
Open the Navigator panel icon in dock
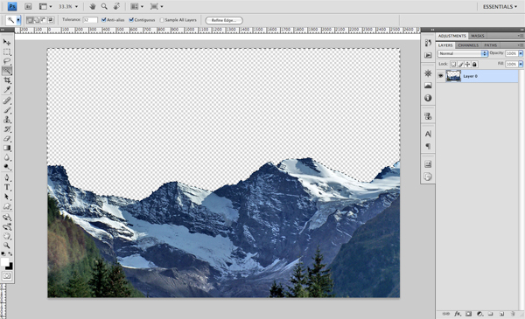(428, 73)
